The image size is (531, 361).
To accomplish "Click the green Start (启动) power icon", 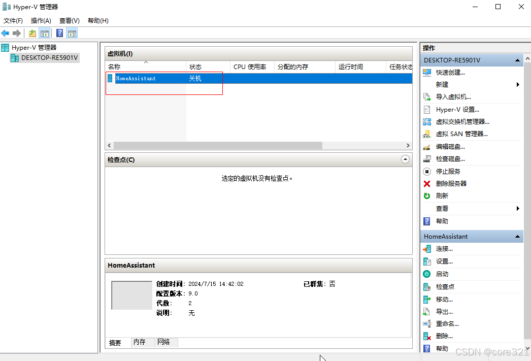I will 427,274.
